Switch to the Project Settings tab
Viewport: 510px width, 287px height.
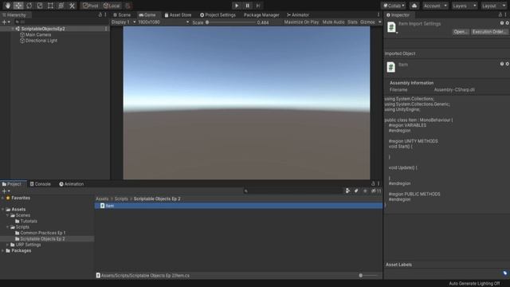(x=218, y=15)
